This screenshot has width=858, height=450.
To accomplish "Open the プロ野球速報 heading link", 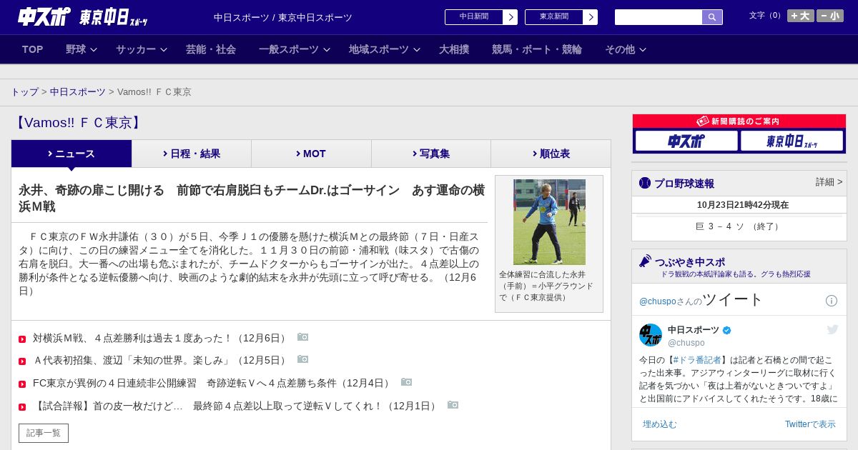I will 684,184.
